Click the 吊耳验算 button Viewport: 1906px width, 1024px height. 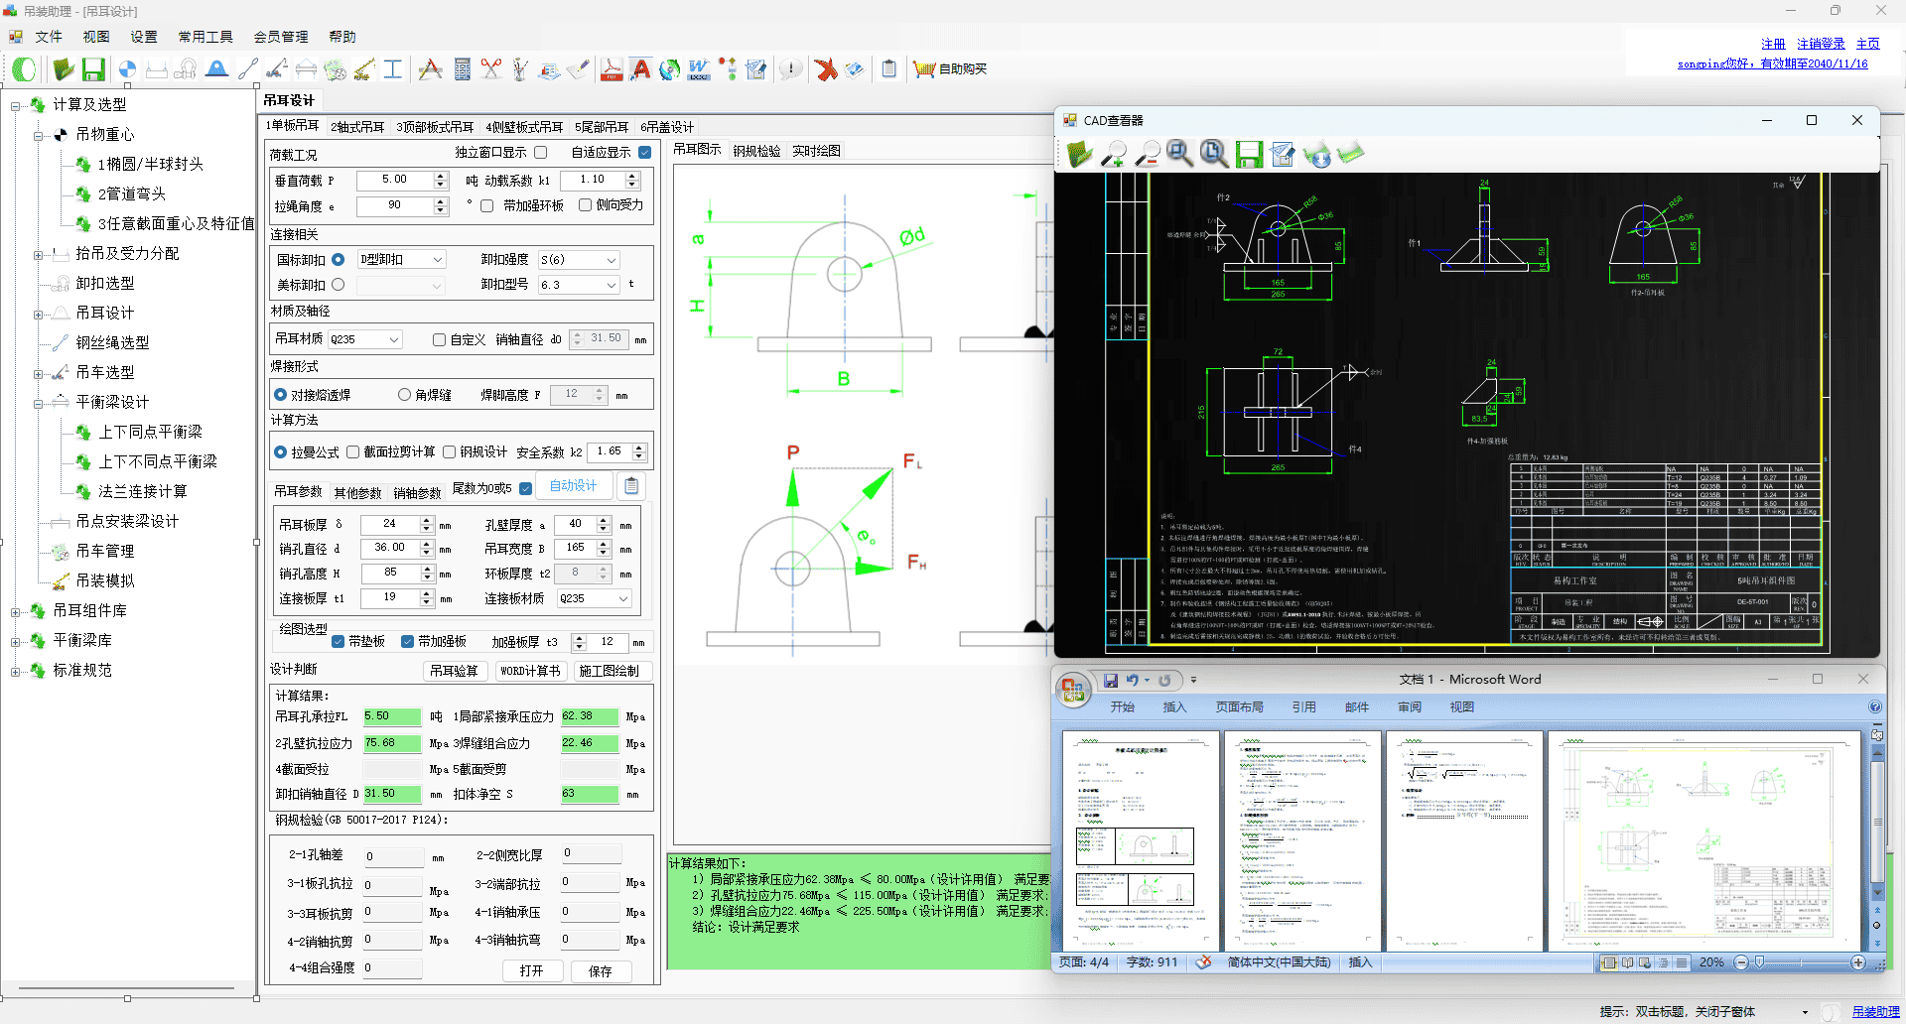click(454, 671)
